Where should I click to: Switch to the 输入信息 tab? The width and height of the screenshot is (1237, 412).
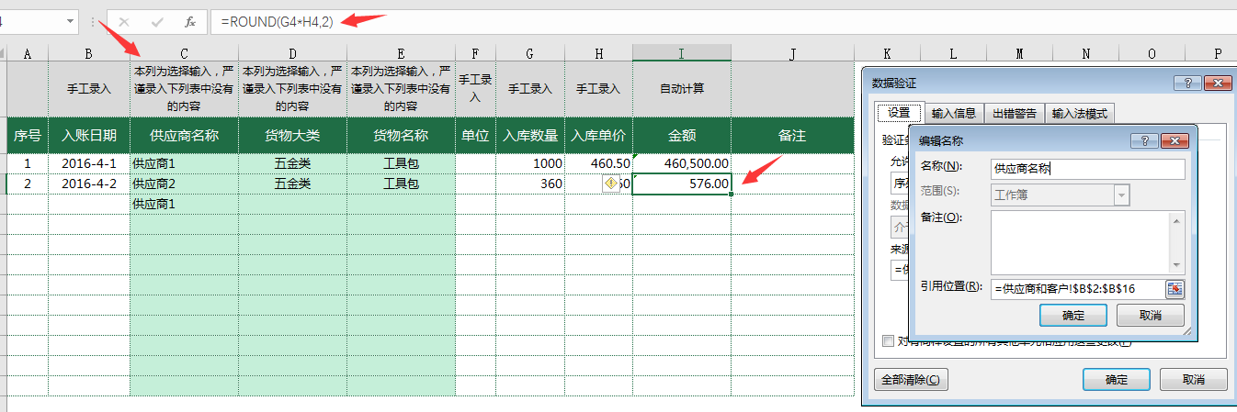point(954,114)
